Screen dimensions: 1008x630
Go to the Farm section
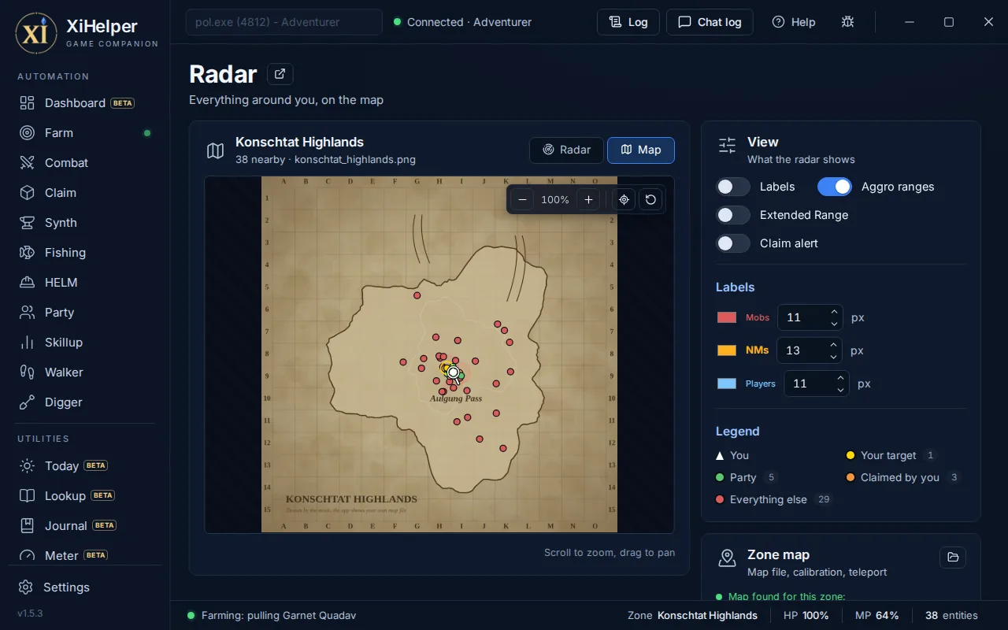[x=84, y=133]
